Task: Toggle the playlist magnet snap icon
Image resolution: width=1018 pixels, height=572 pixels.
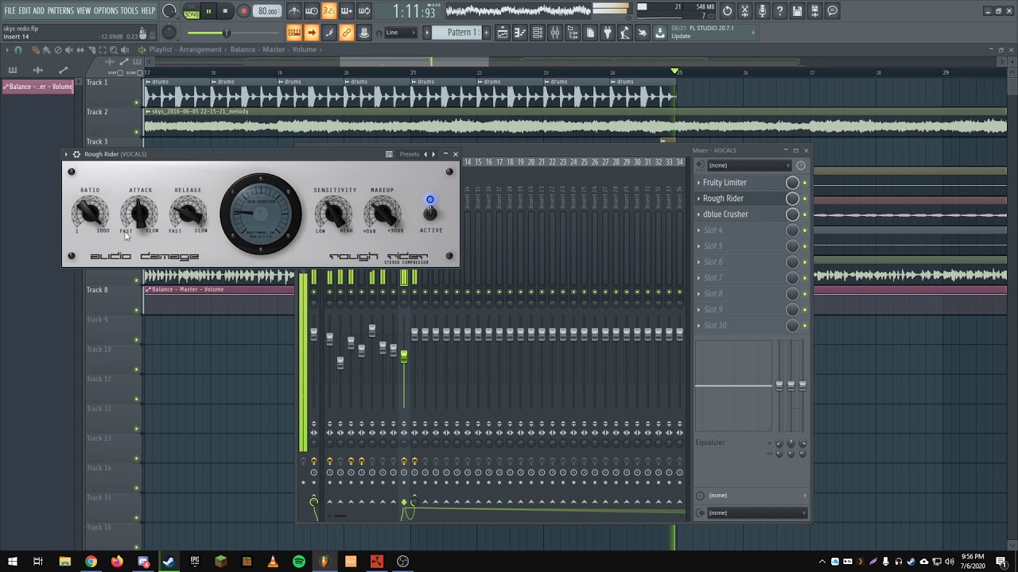Action: click(x=18, y=50)
